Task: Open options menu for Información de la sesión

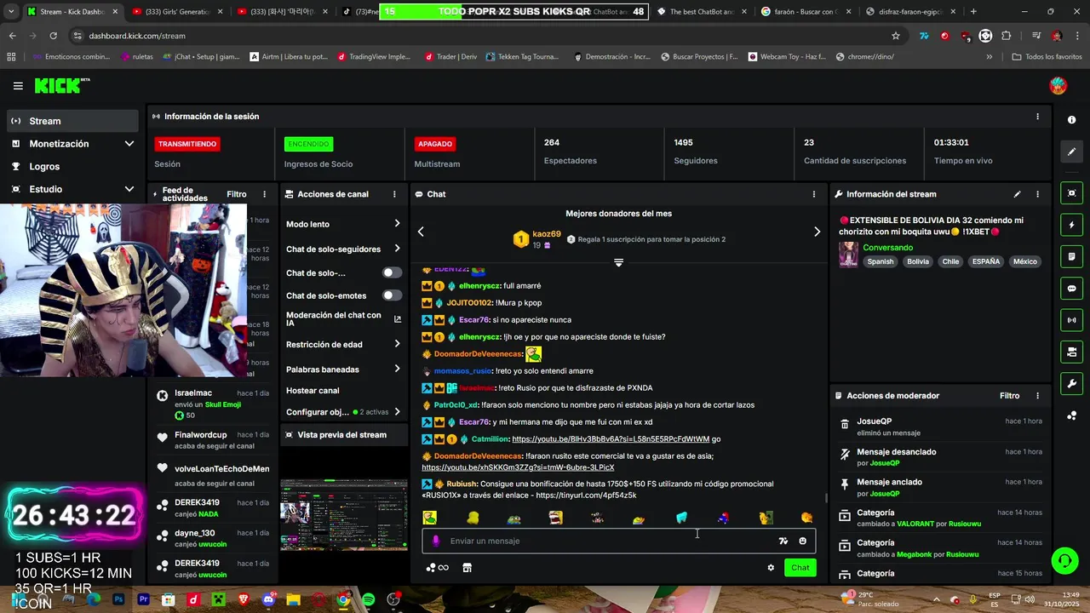Action: (1037, 117)
